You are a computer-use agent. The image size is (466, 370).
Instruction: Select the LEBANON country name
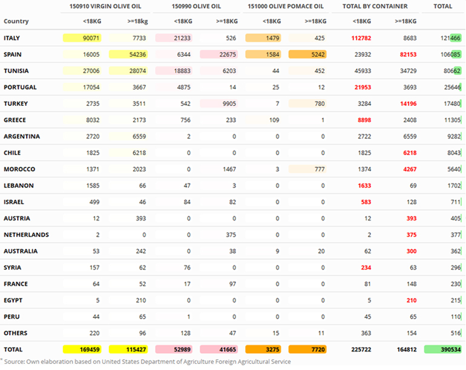tap(18, 185)
